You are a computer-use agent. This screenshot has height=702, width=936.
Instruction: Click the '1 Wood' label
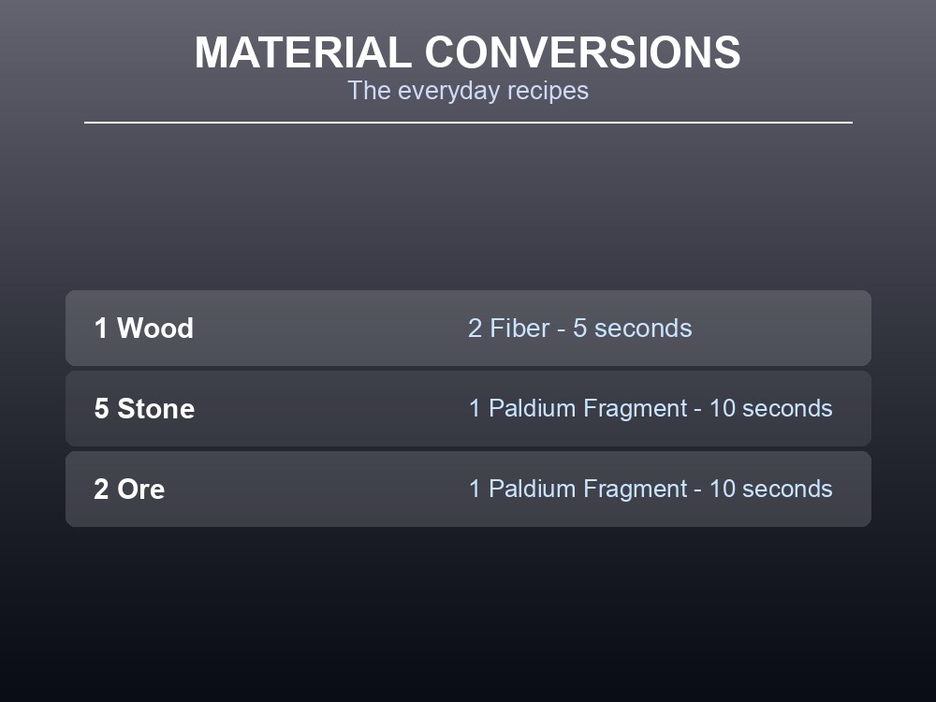tap(144, 328)
